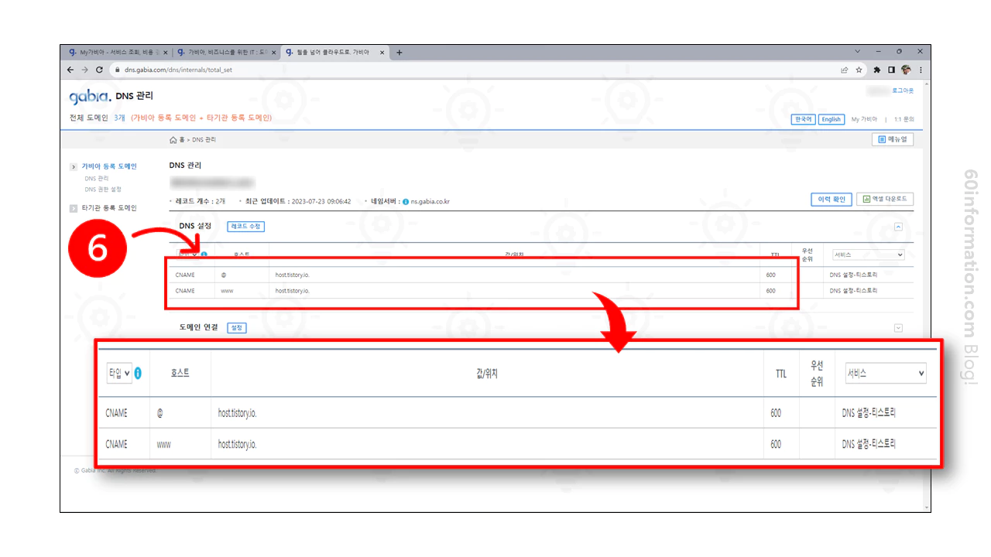Click the 이력 확인 button
The width and height of the screenshot is (991, 557).
click(832, 200)
